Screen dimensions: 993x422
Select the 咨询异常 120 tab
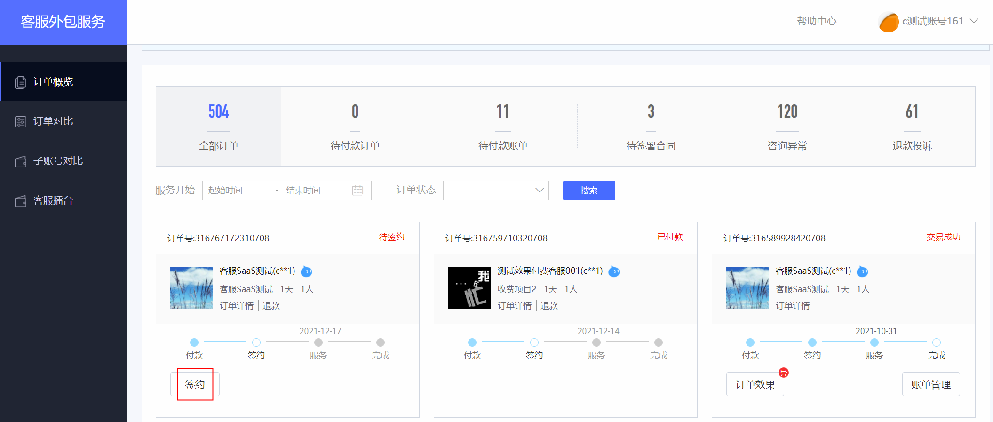tap(787, 126)
